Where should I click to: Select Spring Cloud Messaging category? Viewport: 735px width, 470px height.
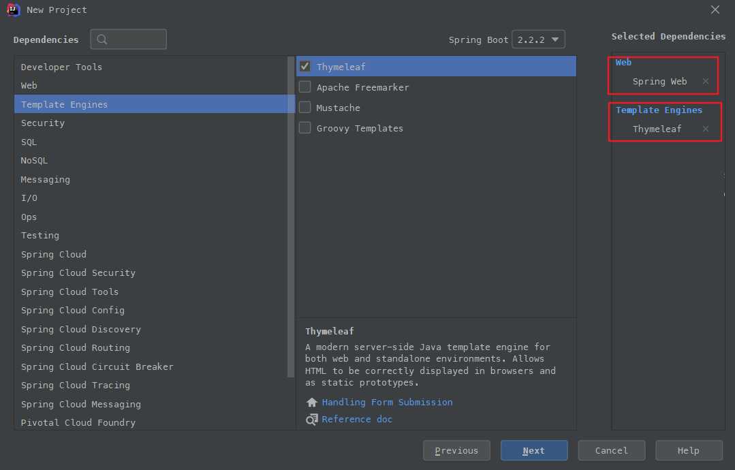[151, 404]
